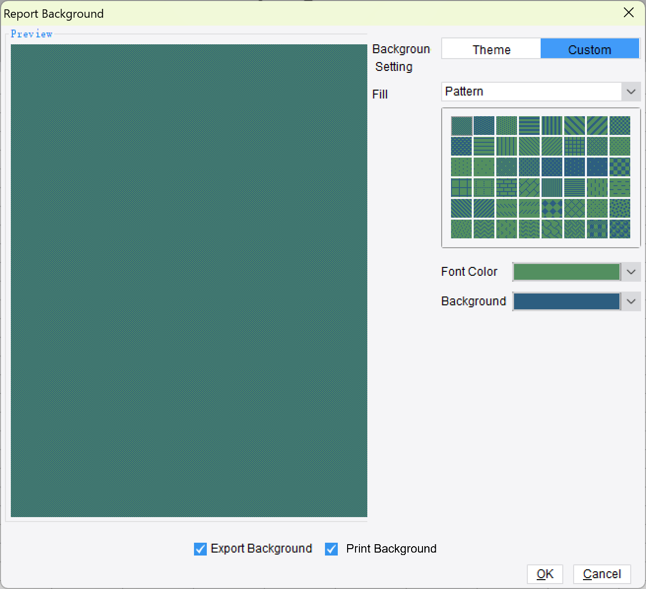
Task: Choose the dotted grid pattern
Action: pyautogui.click(x=484, y=188)
